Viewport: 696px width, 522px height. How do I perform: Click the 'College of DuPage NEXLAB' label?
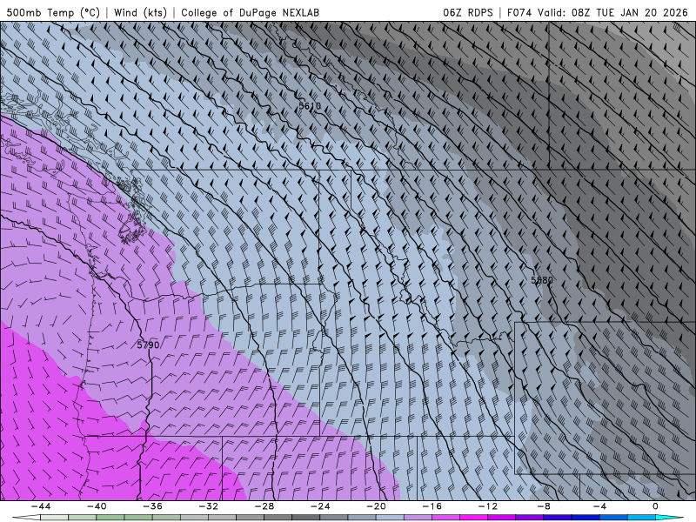(250, 12)
